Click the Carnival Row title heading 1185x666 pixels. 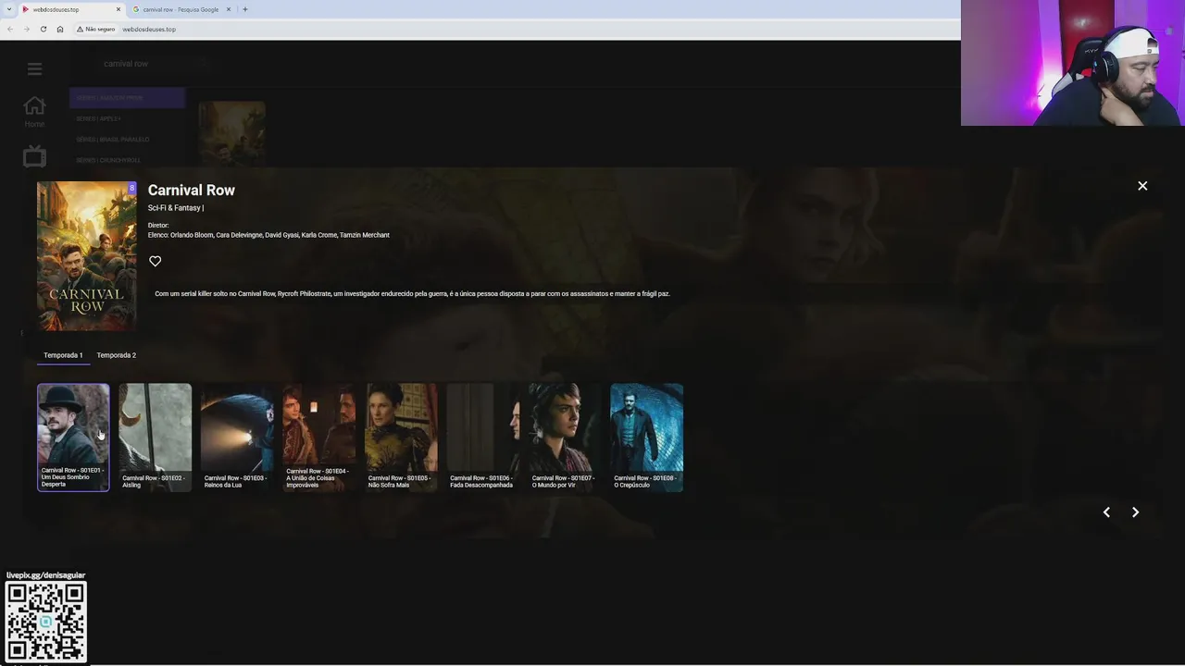pyautogui.click(x=192, y=190)
